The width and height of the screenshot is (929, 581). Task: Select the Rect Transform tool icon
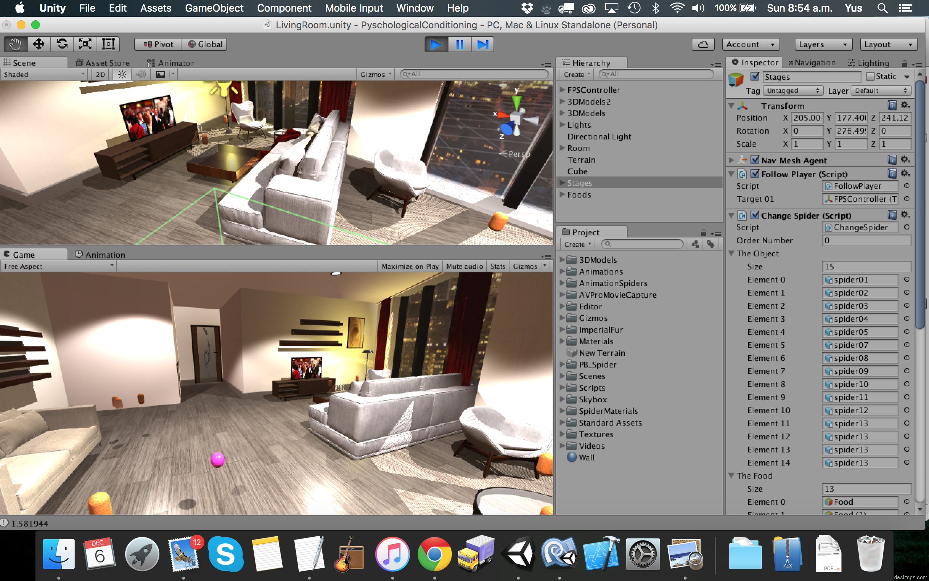point(108,44)
